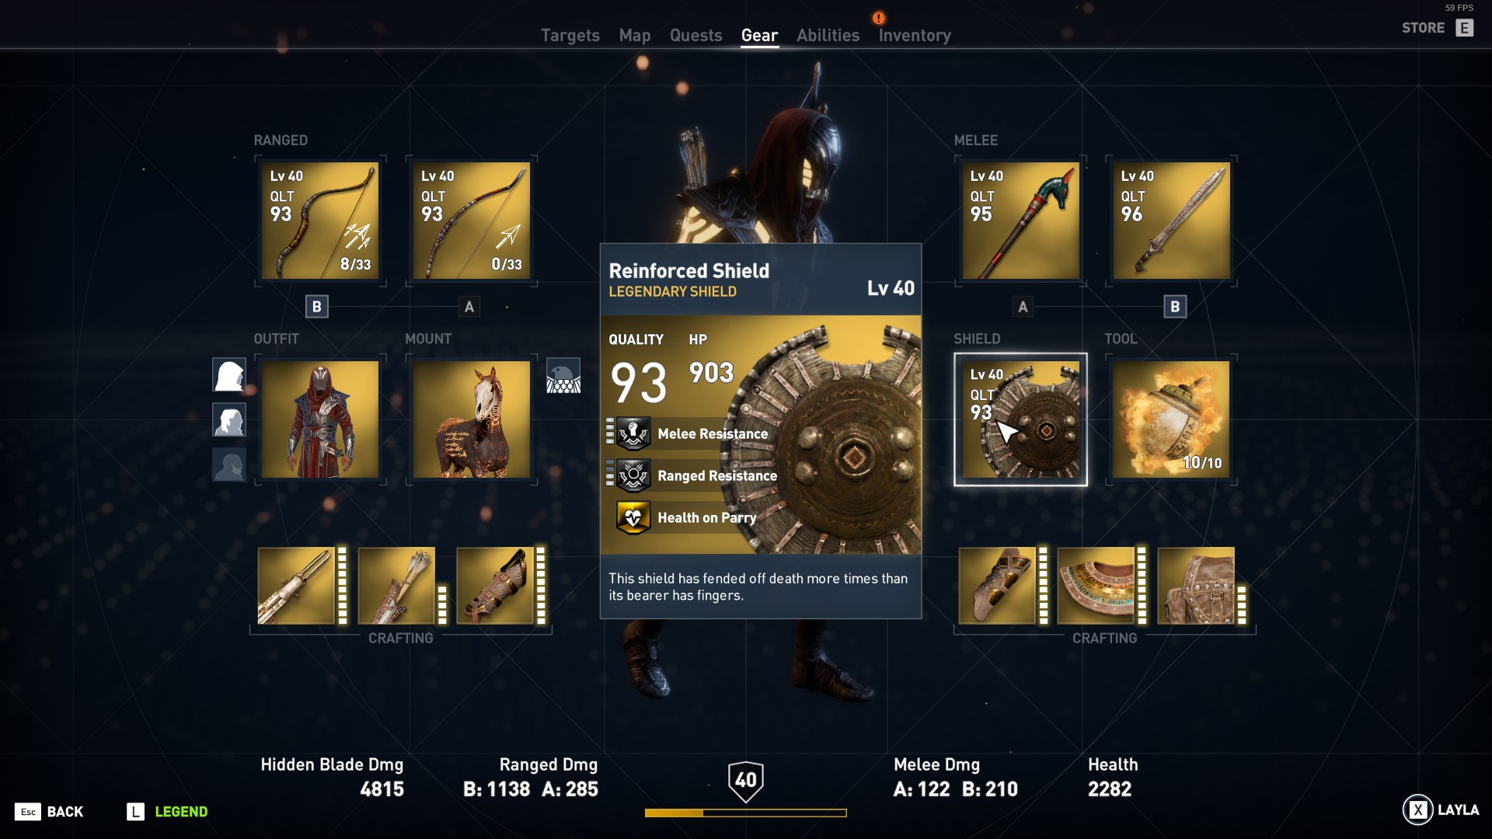This screenshot has width=1492, height=839.
Task: Toggle the hood-up head appearance option
Action: pyautogui.click(x=229, y=374)
